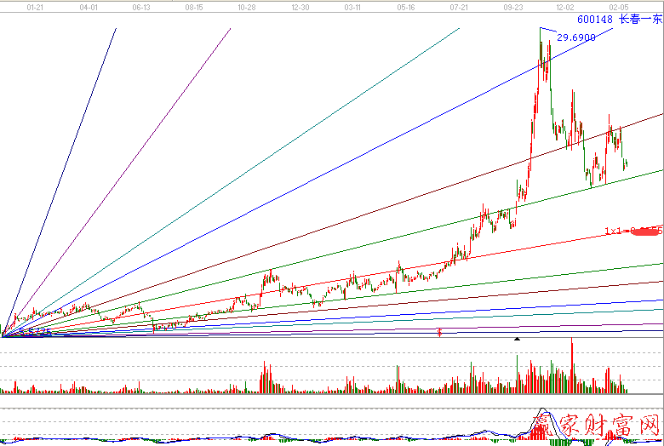Screen dimensions: 664x446
Task: Select the 05-16 date on the axis
Action: pos(406,6)
